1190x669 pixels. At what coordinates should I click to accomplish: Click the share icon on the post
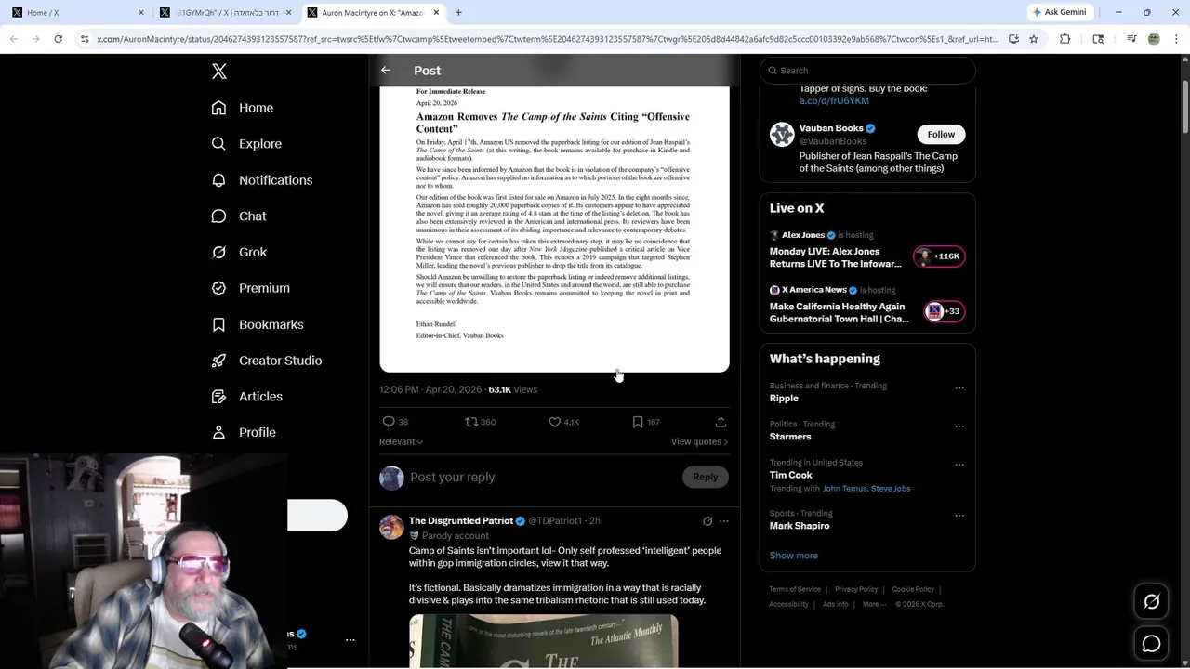721,422
